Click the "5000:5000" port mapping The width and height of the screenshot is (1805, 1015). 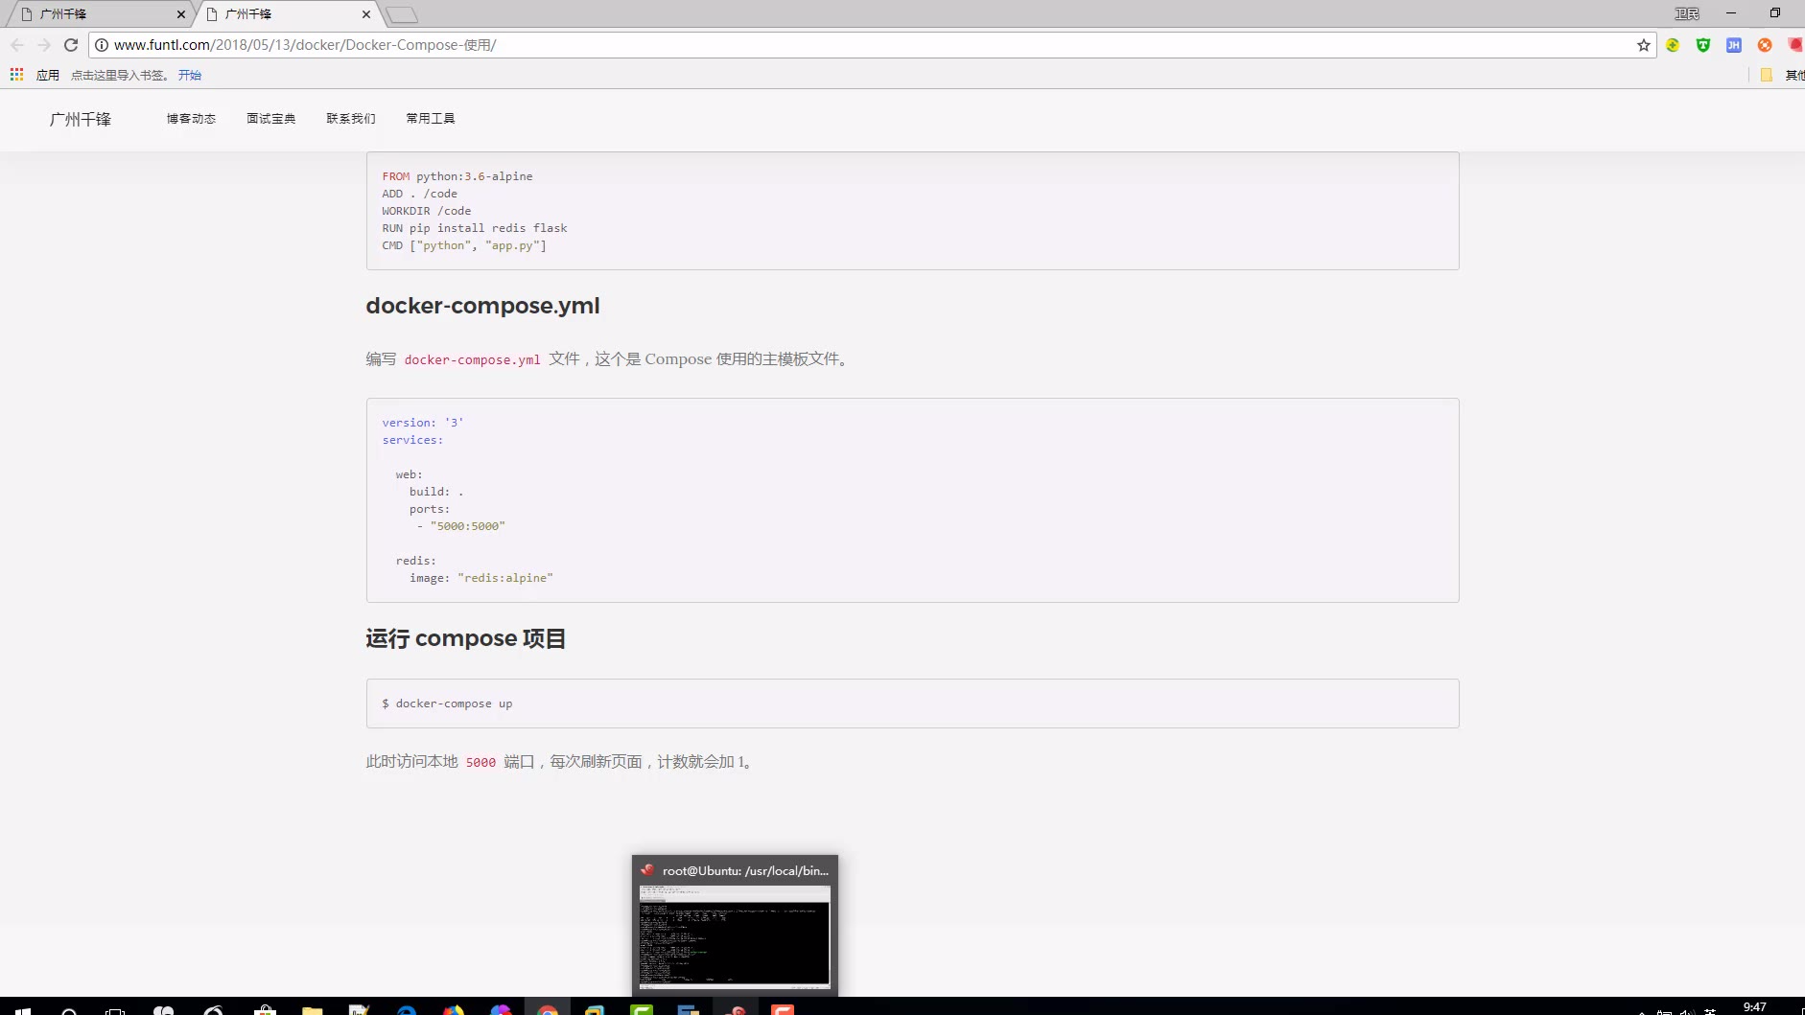(x=467, y=526)
